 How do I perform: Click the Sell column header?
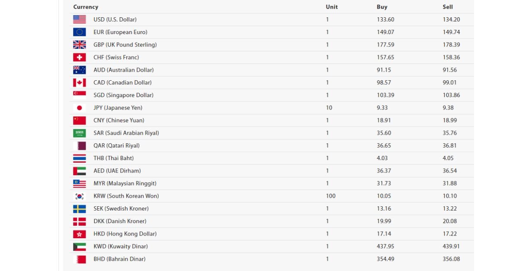[x=448, y=7]
